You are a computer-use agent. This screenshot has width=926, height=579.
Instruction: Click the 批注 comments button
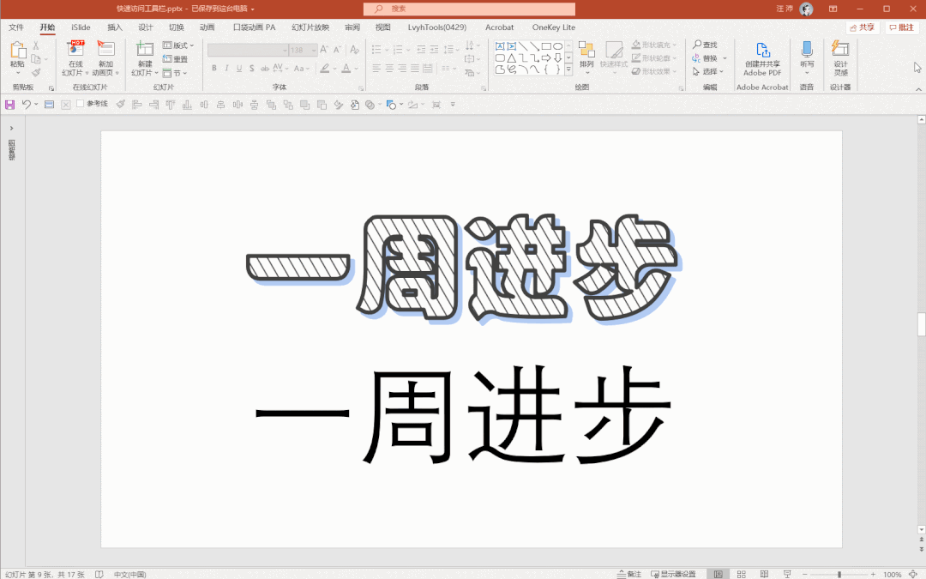tap(901, 27)
